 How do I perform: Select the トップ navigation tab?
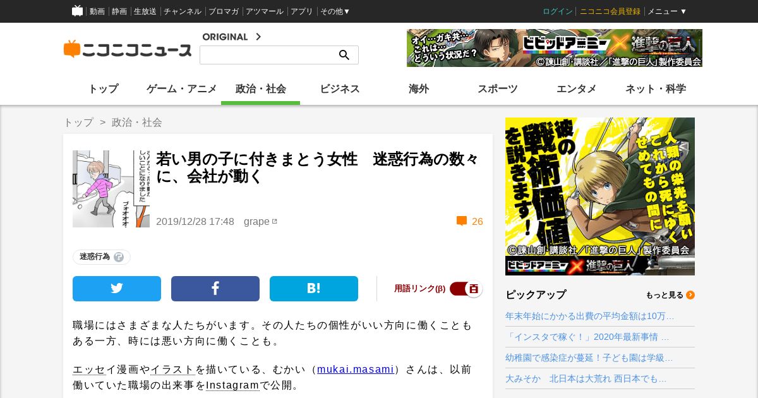103,89
